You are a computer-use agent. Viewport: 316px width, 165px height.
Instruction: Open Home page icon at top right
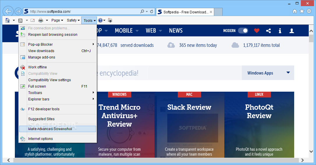295,11
